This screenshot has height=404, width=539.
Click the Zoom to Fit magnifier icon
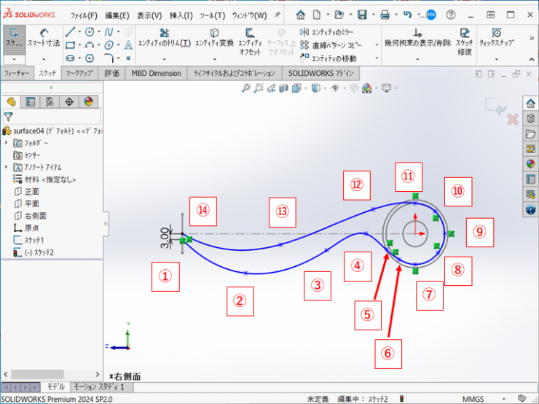247,88
